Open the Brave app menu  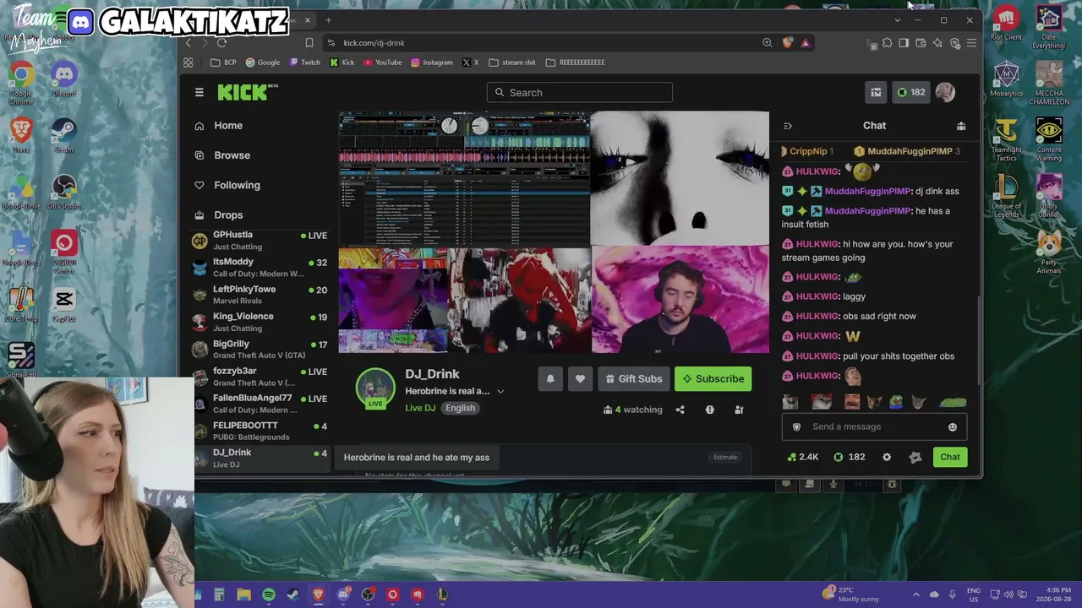971,43
